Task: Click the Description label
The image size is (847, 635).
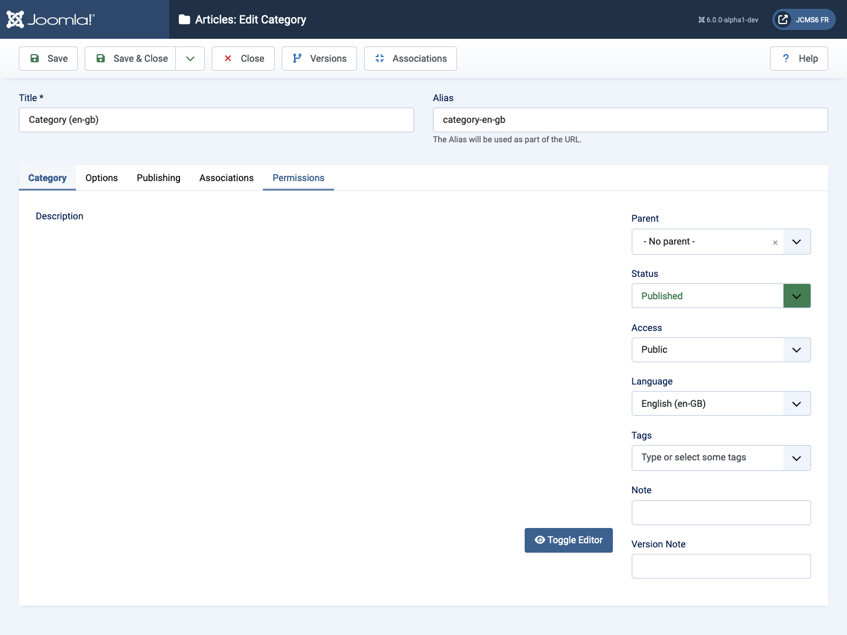Action: [59, 216]
